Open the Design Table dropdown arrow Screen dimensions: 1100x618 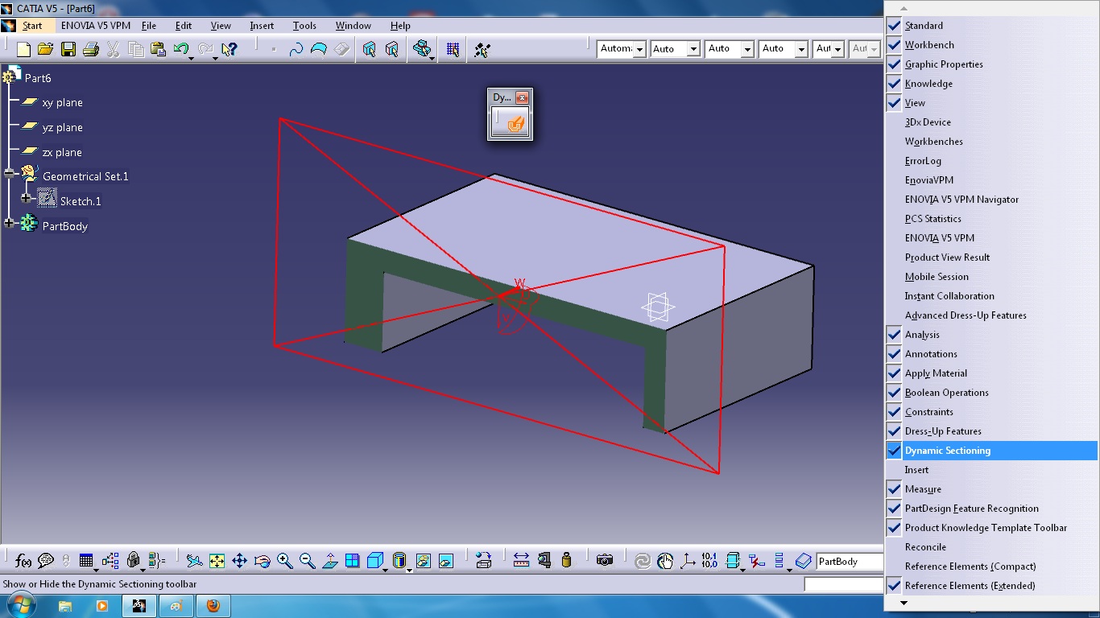(x=96, y=571)
